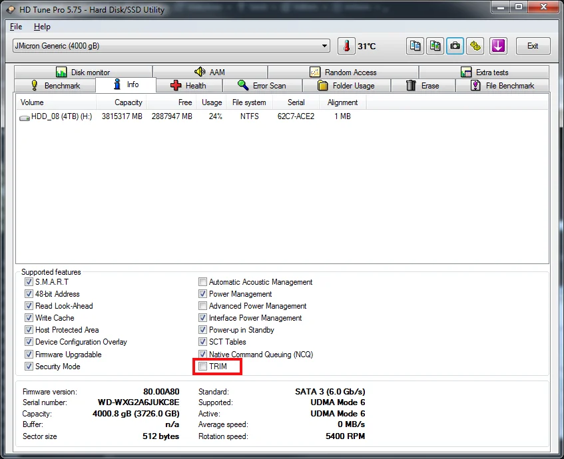This screenshot has height=459, width=564.
Task: Open the Help menu
Action: coord(42,27)
